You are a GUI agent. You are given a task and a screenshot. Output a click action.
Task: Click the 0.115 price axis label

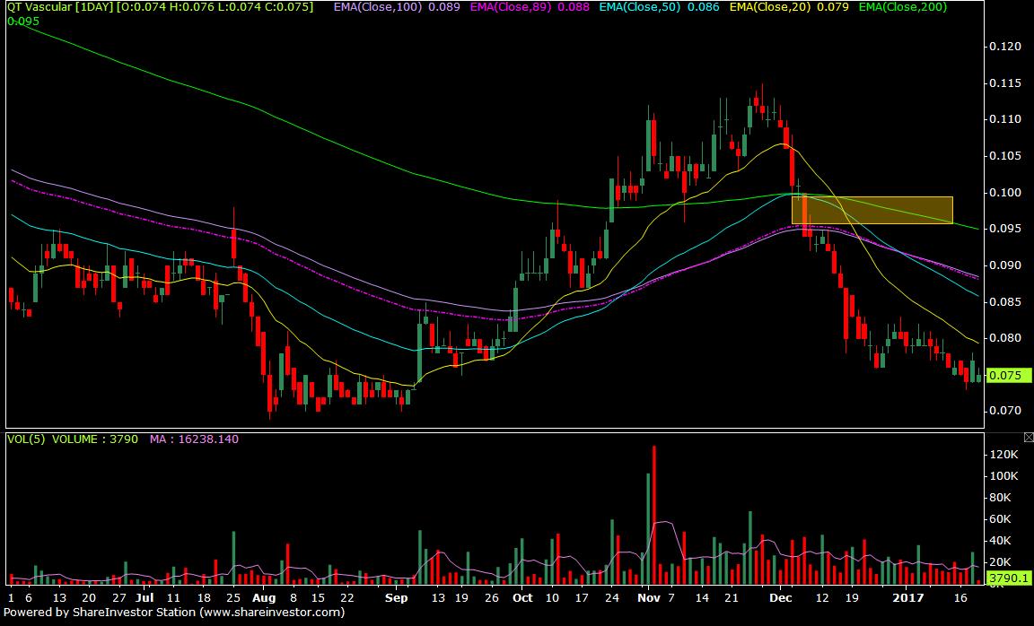click(x=1005, y=83)
